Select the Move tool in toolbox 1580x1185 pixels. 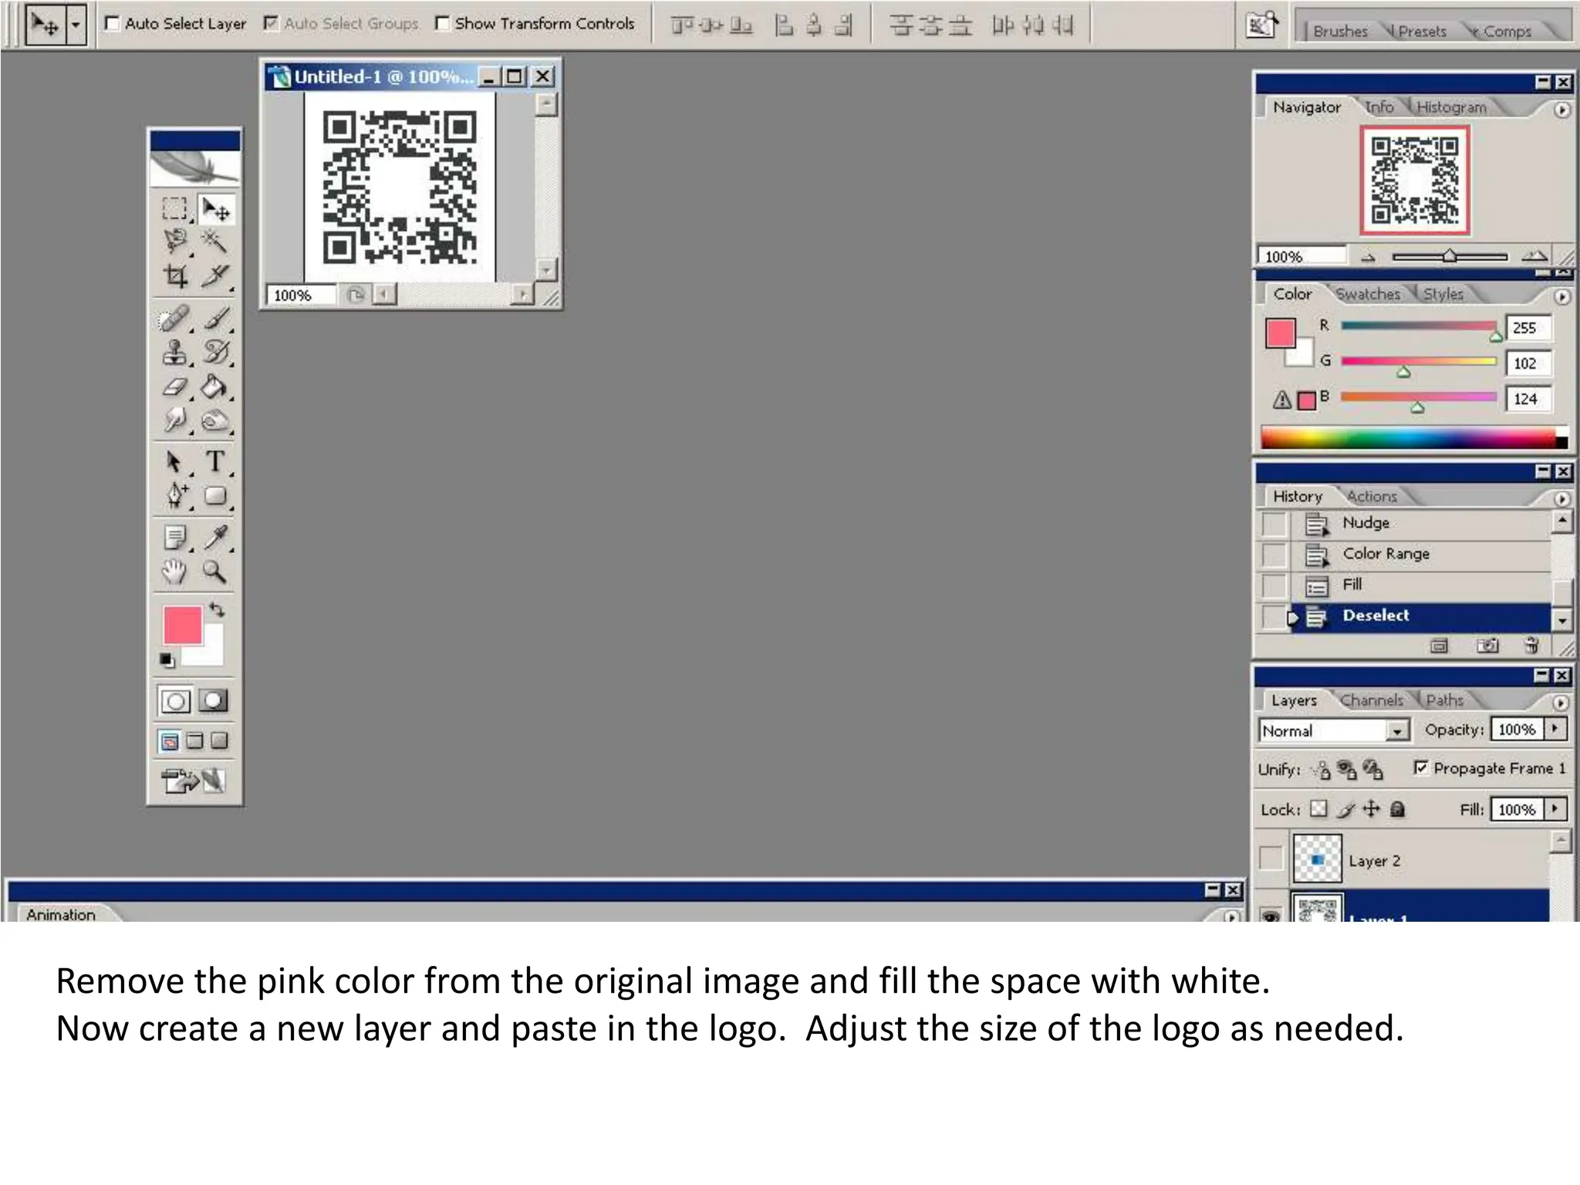pyautogui.click(x=216, y=209)
